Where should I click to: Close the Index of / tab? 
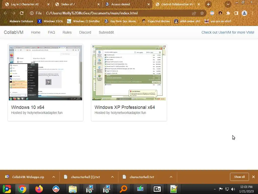(99, 4)
